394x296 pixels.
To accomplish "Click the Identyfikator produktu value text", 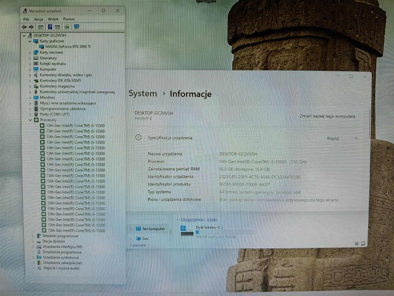I will pos(245,184).
